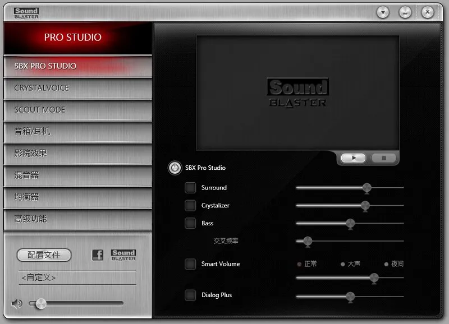
Task: Open the 高级功能 section
Action: coord(77,219)
